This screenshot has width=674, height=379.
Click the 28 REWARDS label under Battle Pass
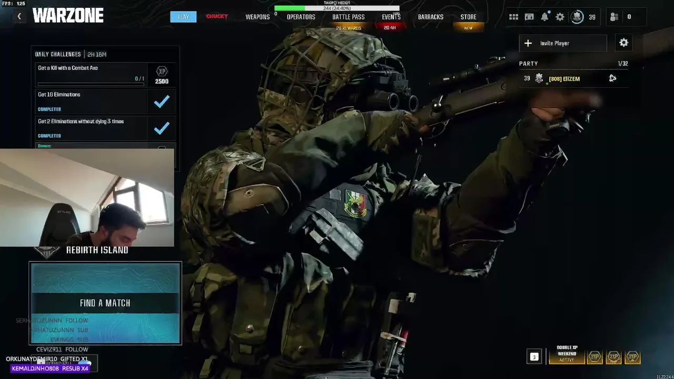coord(349,28)
